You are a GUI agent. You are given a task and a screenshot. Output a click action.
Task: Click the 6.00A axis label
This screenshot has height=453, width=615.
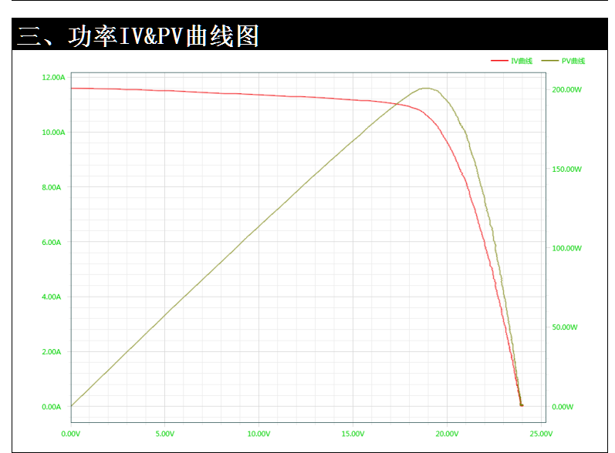(x=52, y=243)
